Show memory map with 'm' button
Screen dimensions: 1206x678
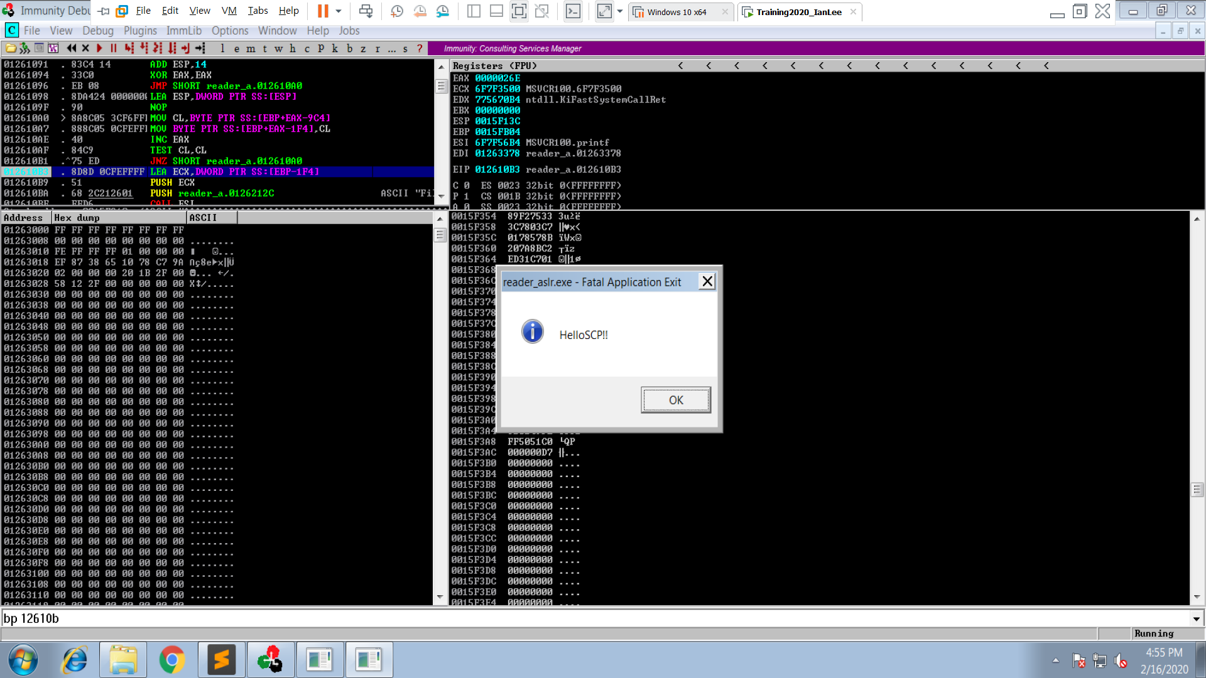[x=251, y=48]
